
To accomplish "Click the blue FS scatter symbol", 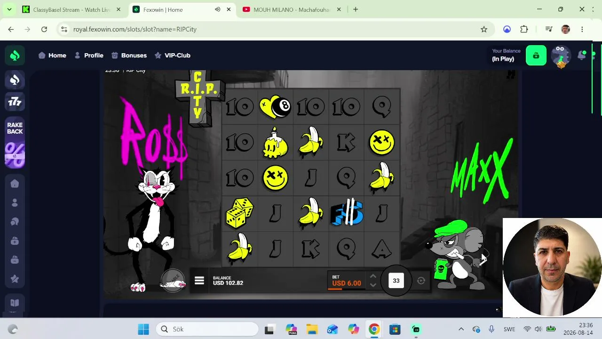I will click(347, 213).
